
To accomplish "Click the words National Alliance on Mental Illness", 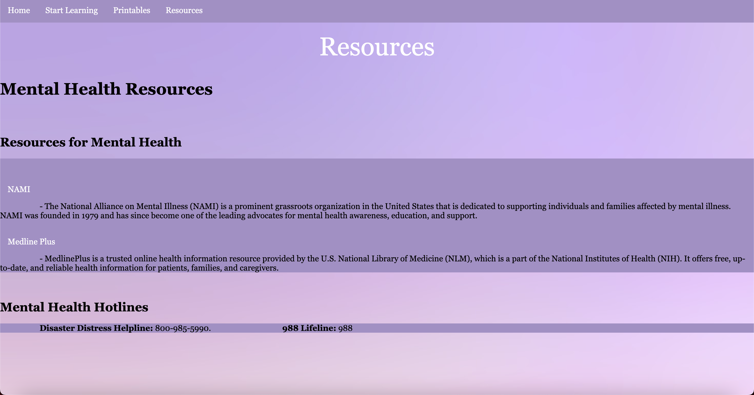I will click(124, 206).
